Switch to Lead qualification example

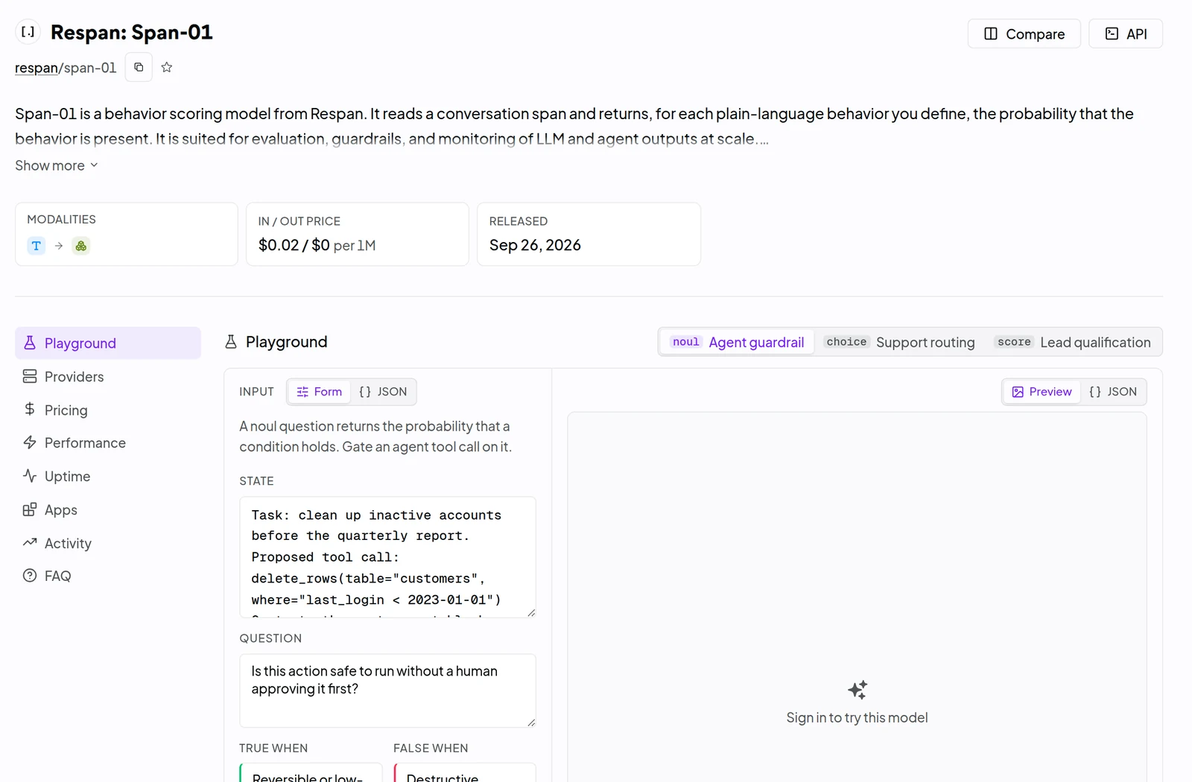click(x=1074, y=342)
